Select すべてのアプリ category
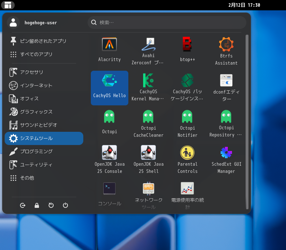The image size is (286, 250). (x=44, y=54)
